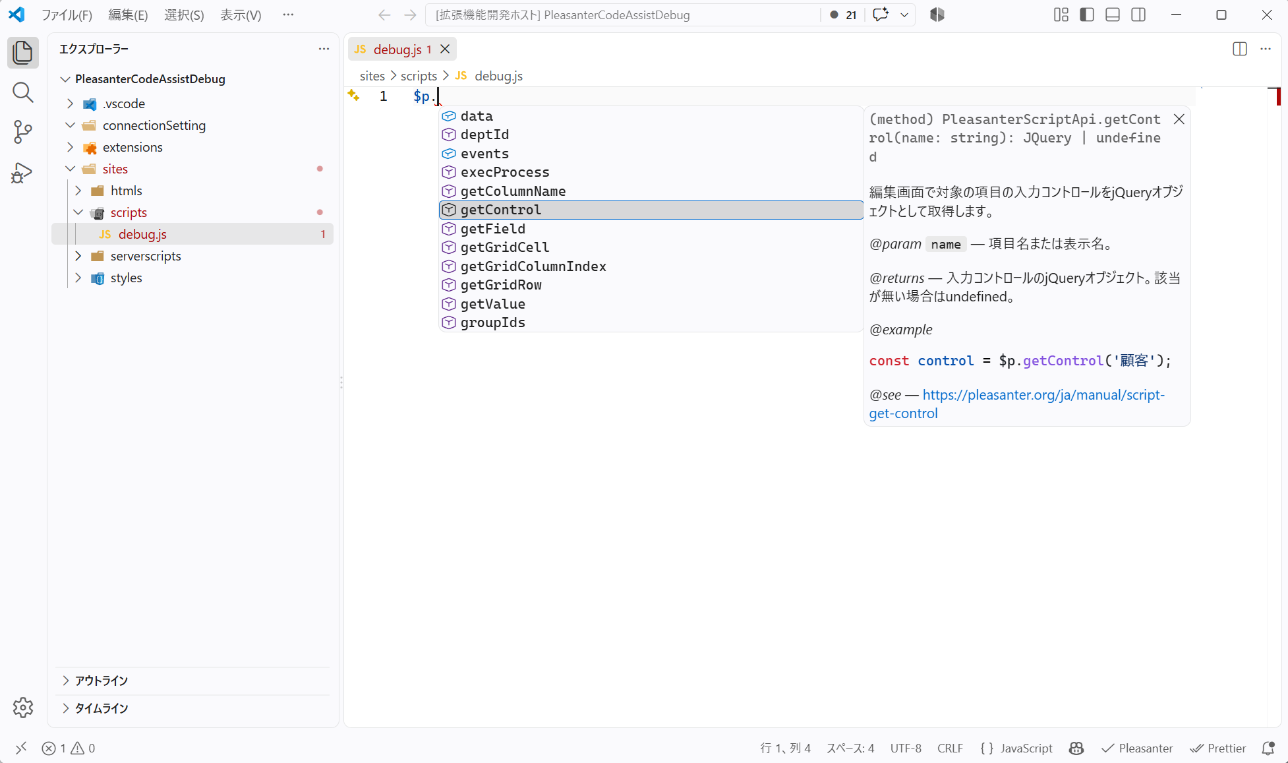Click the command center search box

[622, 15]
